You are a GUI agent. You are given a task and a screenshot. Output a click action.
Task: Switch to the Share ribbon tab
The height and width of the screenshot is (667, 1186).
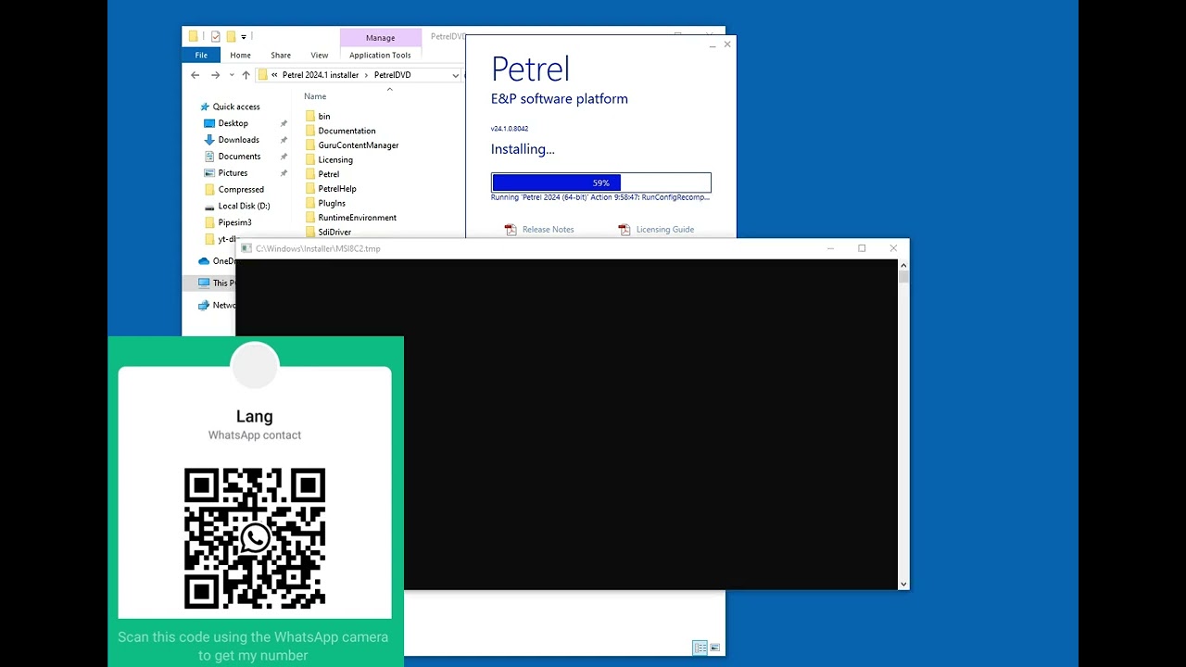point(281,55)
